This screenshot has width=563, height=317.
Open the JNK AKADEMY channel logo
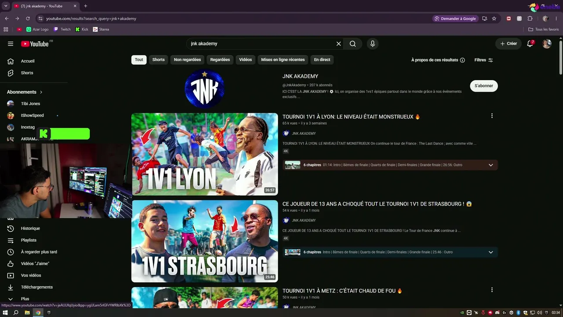click(x=205, y=88)
